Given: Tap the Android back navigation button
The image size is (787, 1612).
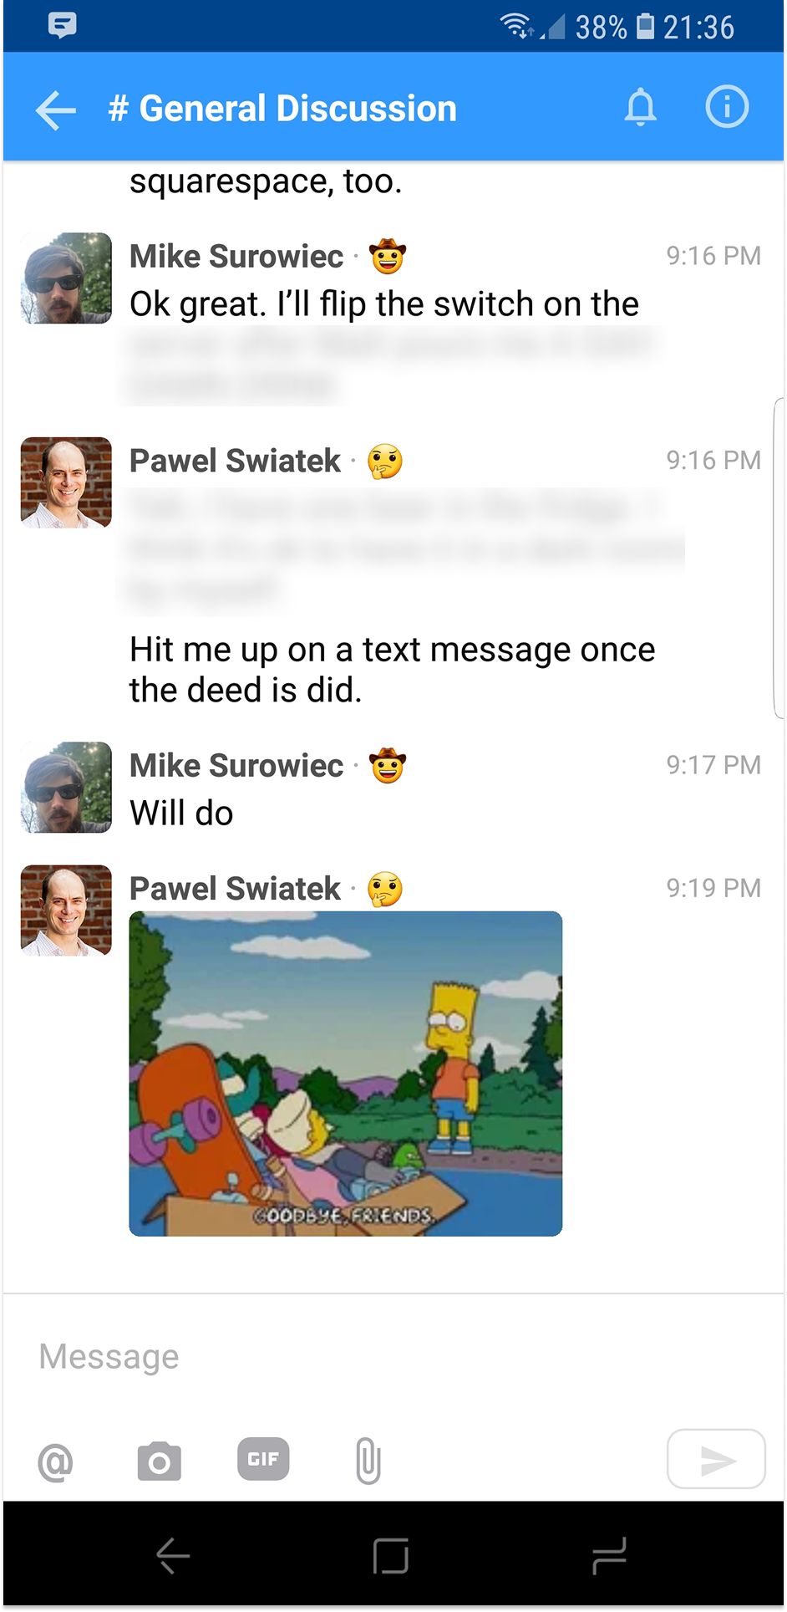Looking at the screenshot, I should pos(173,1556).
